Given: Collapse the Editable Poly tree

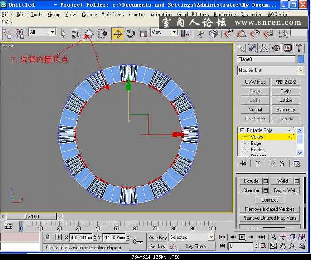Looking at the screenshot, I should tap(242, 131).
